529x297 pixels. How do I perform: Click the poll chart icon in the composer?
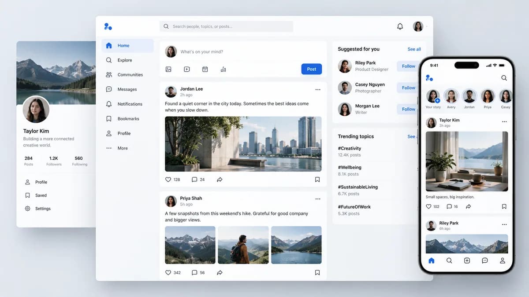(x=223, y=69)
